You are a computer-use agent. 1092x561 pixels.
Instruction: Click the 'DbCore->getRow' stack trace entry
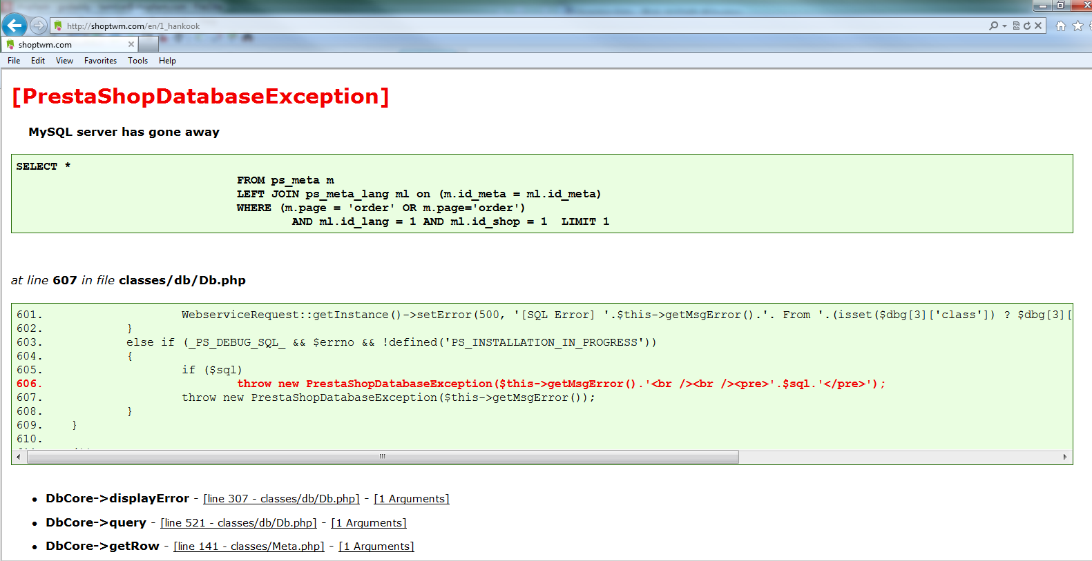click(102, 546)
